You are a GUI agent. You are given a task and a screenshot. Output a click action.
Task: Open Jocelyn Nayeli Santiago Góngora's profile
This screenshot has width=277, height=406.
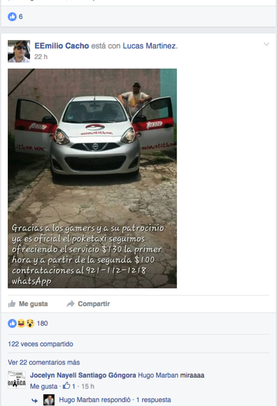click(x=83, y=375)
